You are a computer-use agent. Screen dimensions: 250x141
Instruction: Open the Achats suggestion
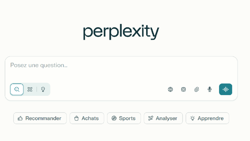(x=87, y=118)
